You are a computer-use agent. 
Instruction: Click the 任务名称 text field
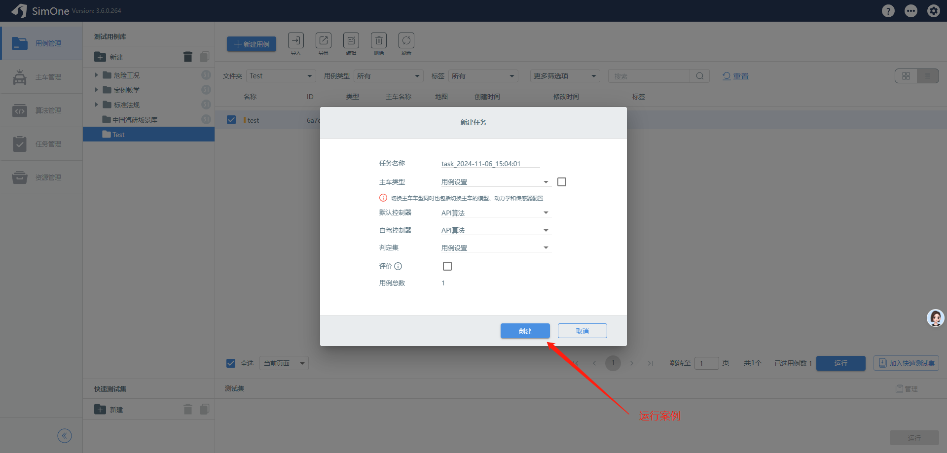coord(490,164)
